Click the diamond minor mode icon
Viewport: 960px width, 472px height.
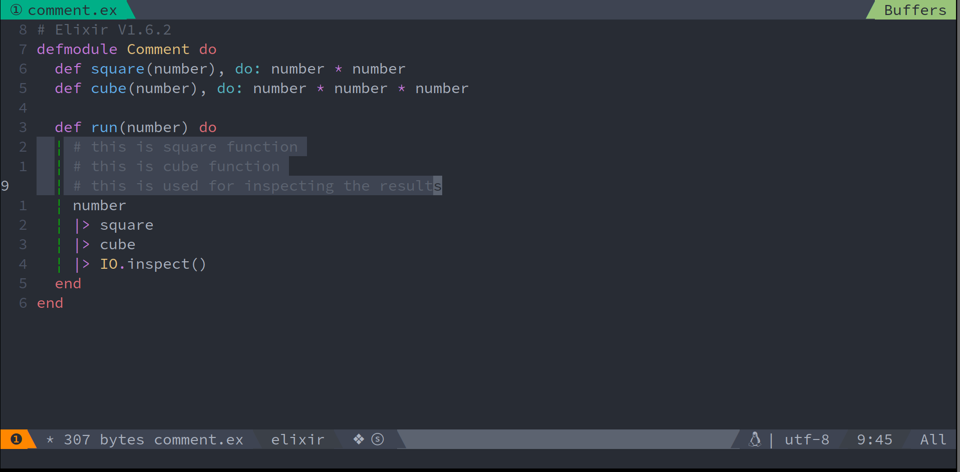pyautogui.click(x=359, y=439)
